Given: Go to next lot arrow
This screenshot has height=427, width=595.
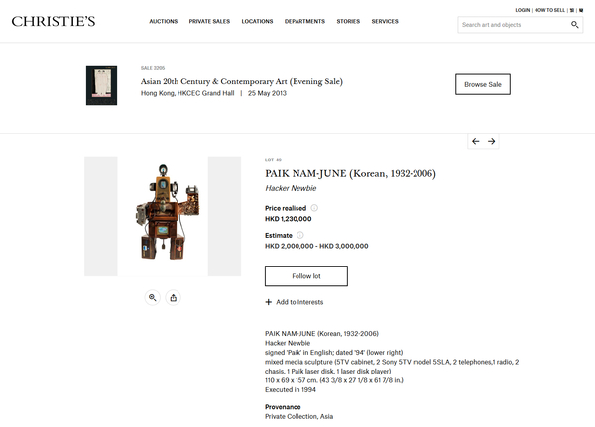Looking at the screenshot, I should coord(492,141).
